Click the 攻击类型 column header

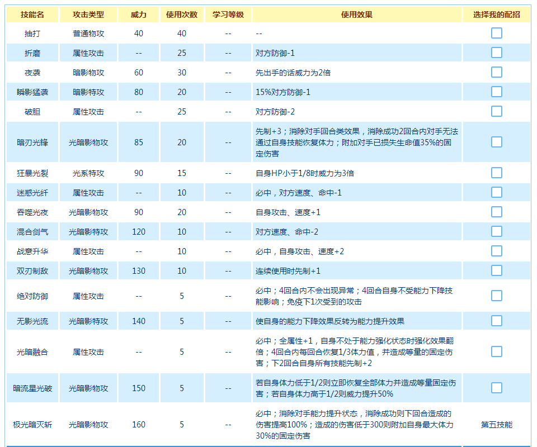point(88,15)
